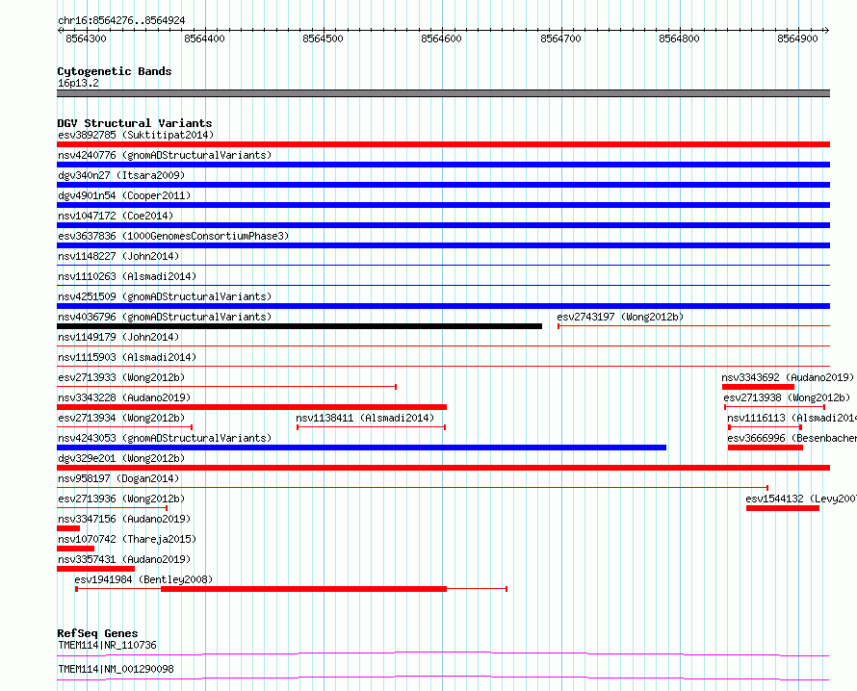
Task: Click ruler position 8564400
Action: coord(204,38)
